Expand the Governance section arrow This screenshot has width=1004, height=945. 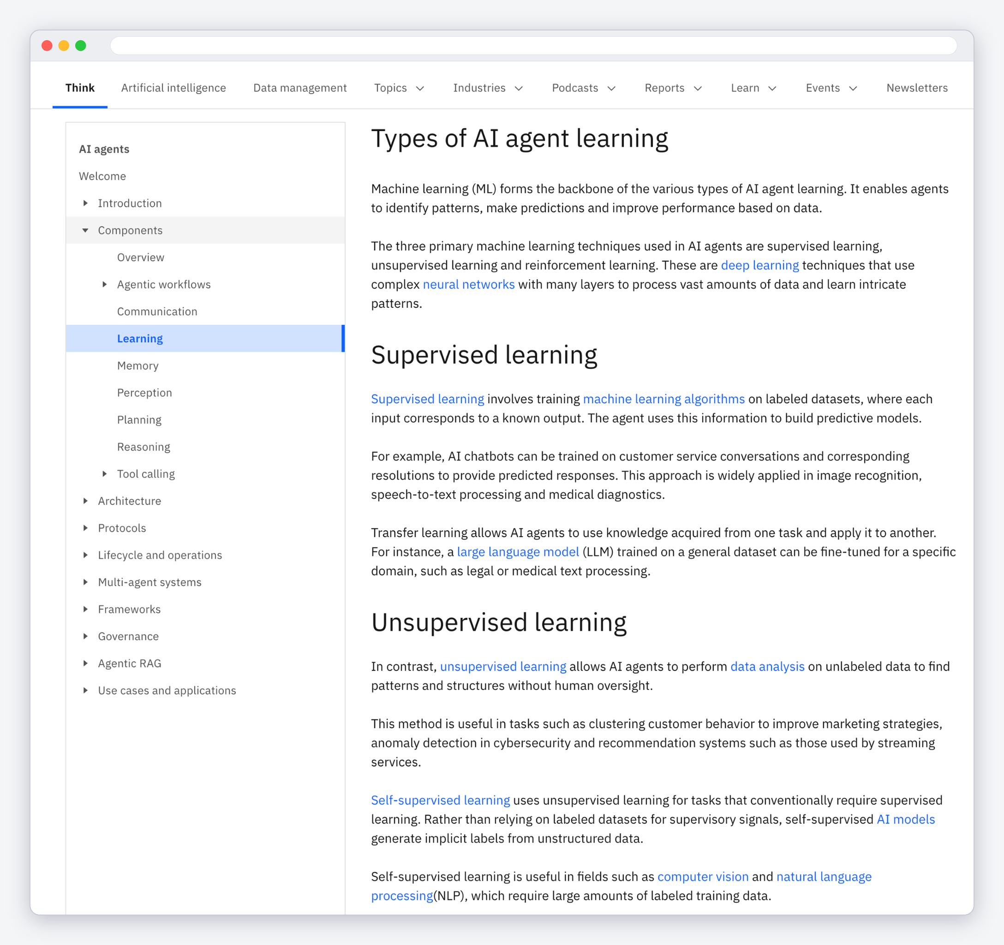click(x=85, y=636)
